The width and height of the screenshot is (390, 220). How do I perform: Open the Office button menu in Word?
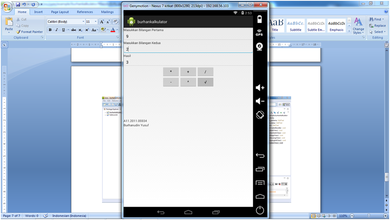tap(7, 7)
